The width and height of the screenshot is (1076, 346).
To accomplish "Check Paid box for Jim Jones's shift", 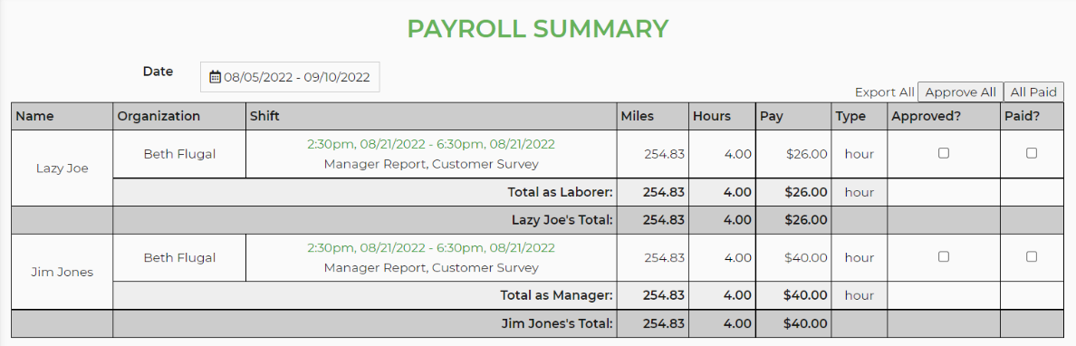I will point(1032,256).
